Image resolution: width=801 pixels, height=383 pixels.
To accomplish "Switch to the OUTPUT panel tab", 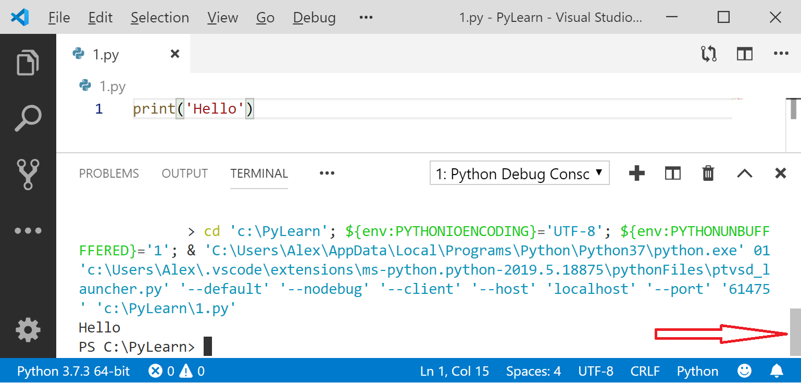I will (185, 174).
